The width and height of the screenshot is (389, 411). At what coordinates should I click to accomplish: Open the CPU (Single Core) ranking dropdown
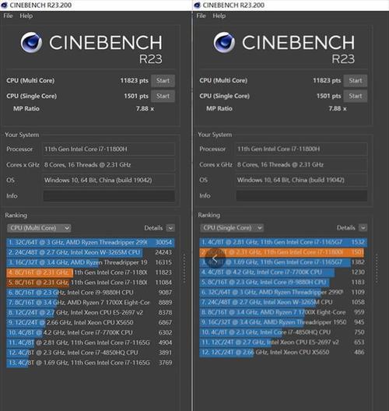pyautogui.click(x=232, y=228)
